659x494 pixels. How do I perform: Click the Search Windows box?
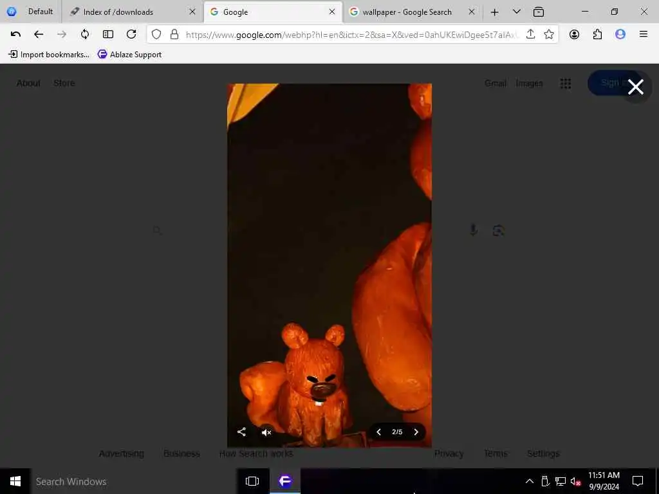tap(133, 481)
